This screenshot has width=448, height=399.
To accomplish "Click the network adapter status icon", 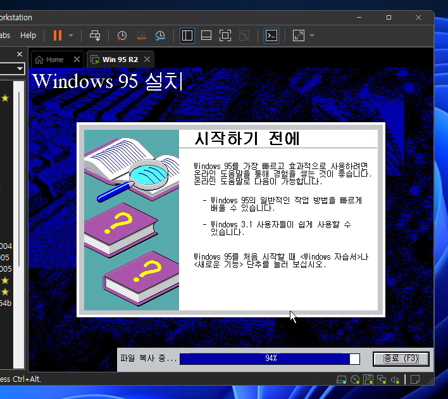I will coord(382,379).
